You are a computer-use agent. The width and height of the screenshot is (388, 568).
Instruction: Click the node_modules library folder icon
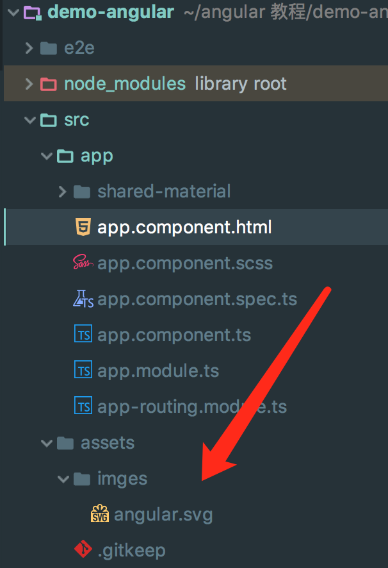(x=48, y=84)
